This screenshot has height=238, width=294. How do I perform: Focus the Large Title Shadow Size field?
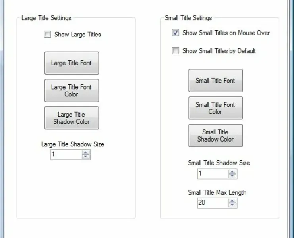(x=66, y=155)
